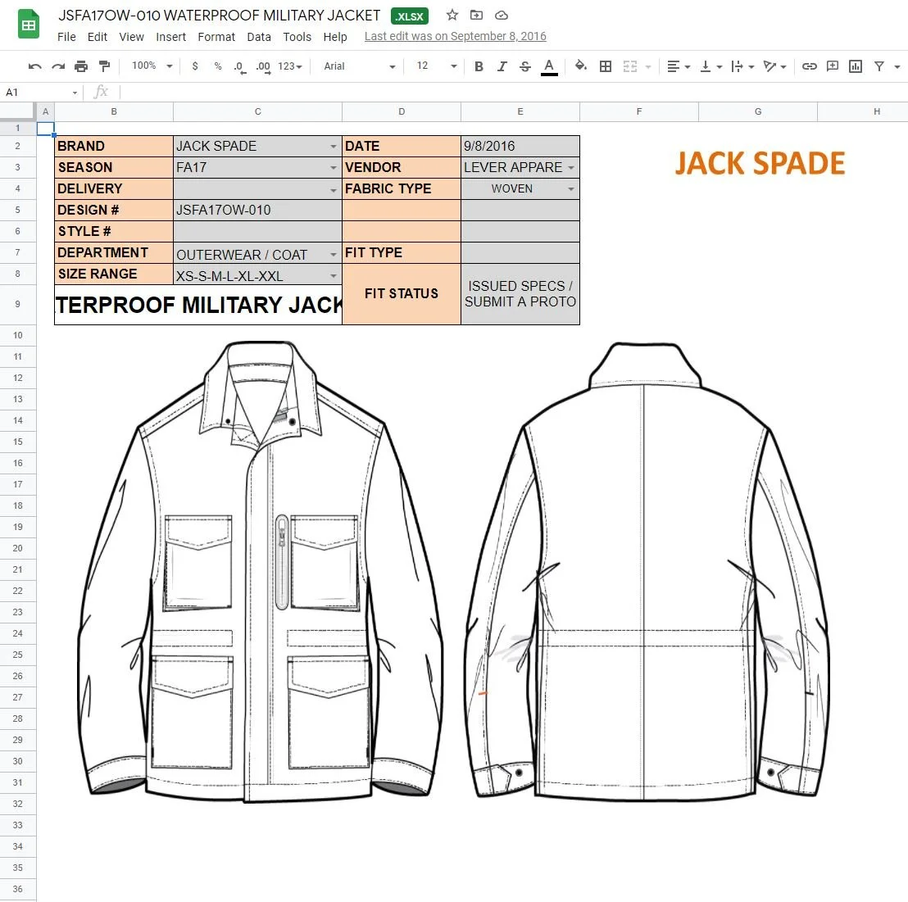
Task: Click the back view jacket sketch
Action: [x=647, y=570]
